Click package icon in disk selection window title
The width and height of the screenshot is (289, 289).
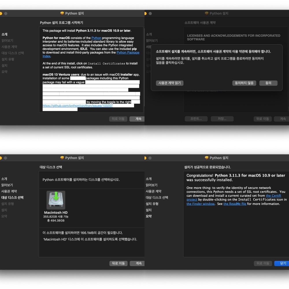click(x=62, y=158)
